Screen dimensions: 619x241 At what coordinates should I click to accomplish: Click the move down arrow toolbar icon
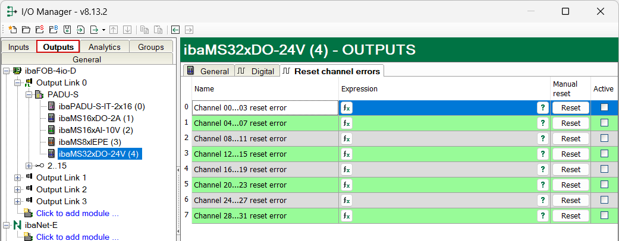tap(127, 30)
